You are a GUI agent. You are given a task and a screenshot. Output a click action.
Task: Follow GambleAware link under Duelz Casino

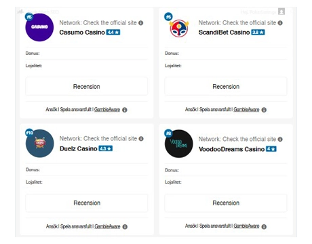pos(107,226)
